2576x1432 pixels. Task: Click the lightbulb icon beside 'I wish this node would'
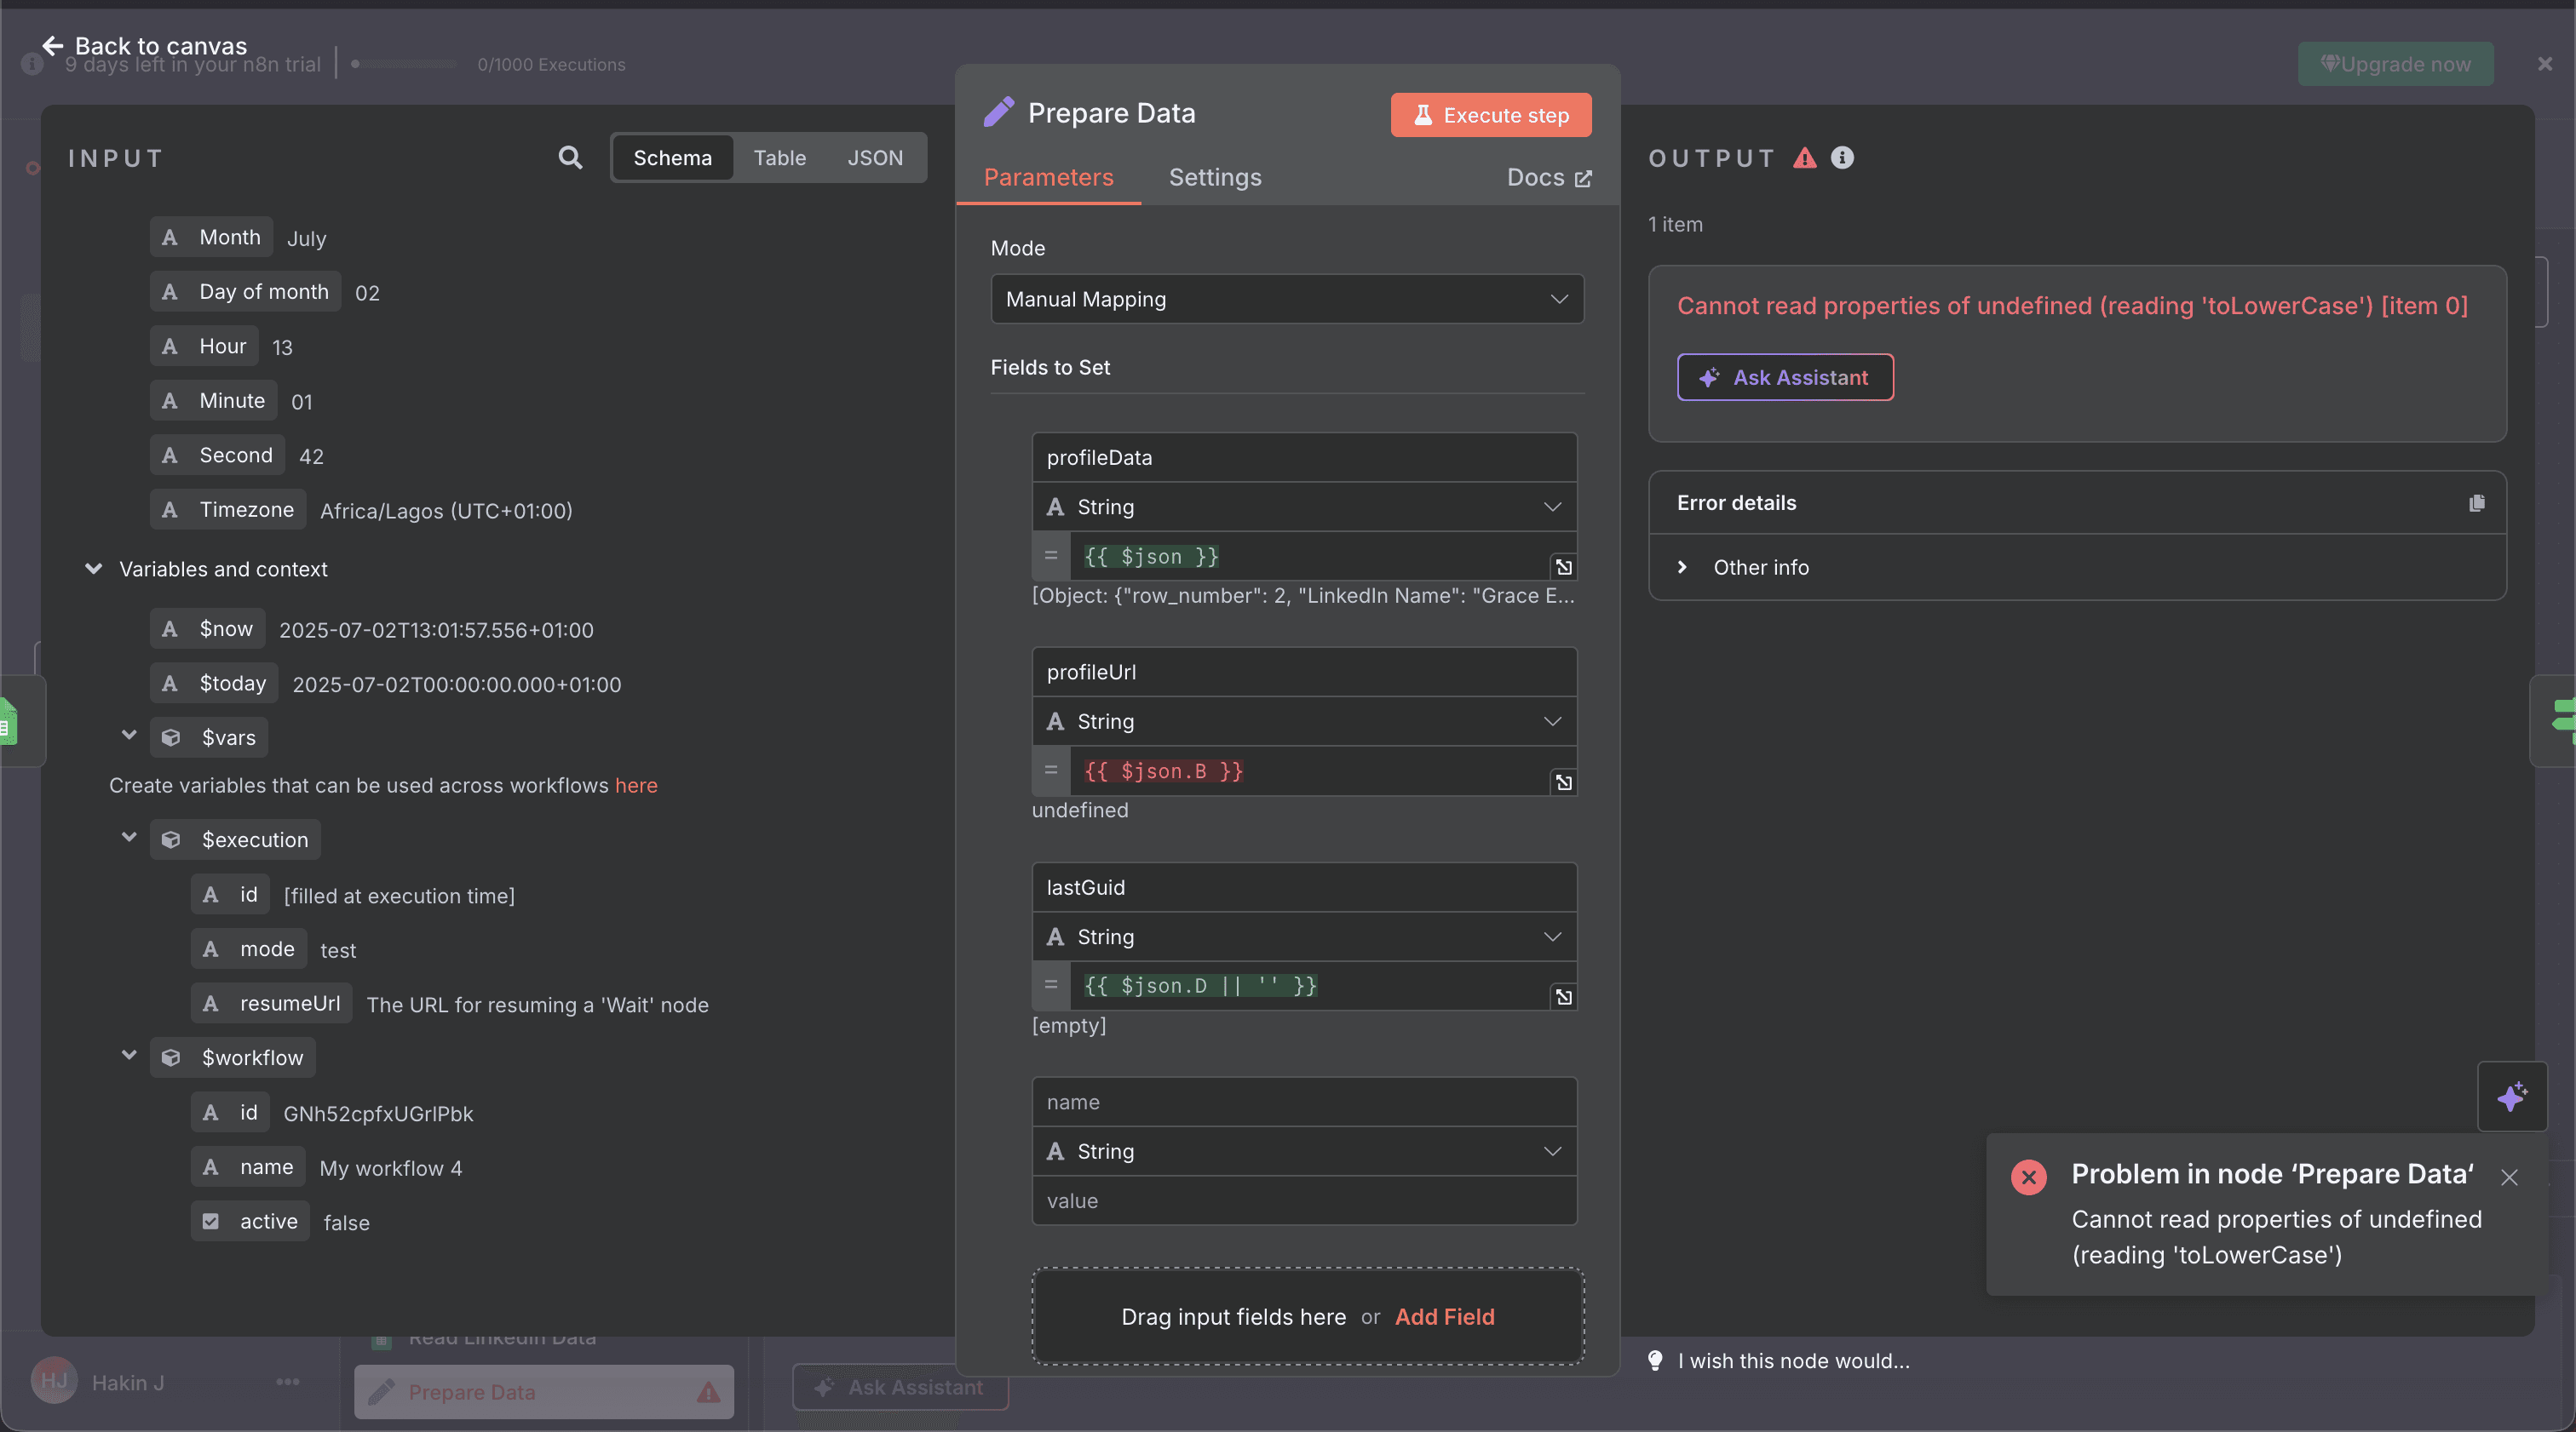coord(1655,1360)
